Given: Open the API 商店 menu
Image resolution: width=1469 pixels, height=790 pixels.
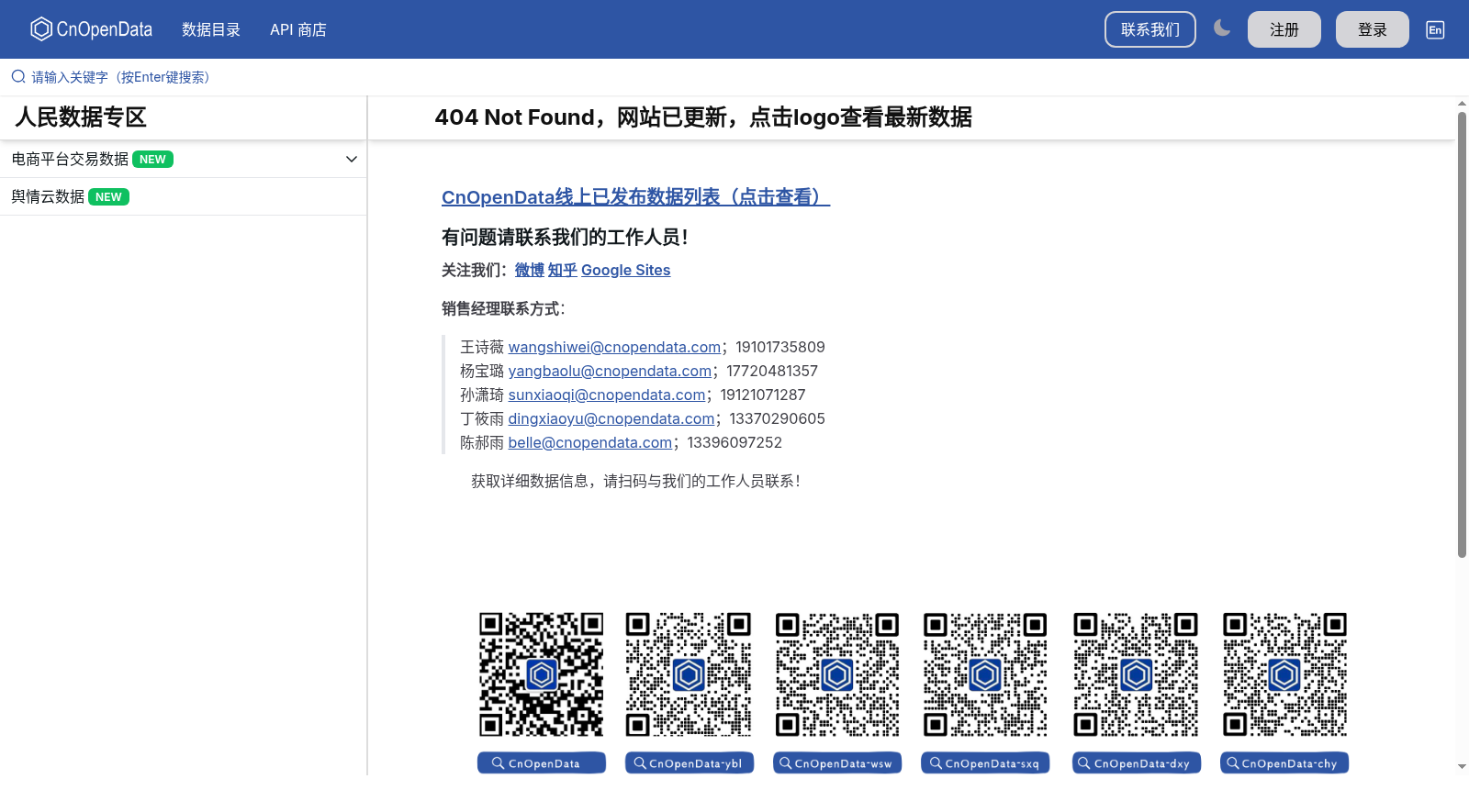Looking at the screenshot, I should [298, 29].
